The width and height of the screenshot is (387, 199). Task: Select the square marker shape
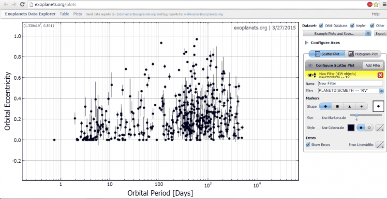pos(338,106)
